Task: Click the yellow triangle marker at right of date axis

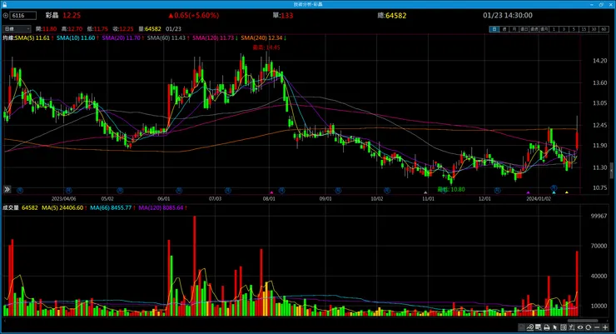Action: 567,192
